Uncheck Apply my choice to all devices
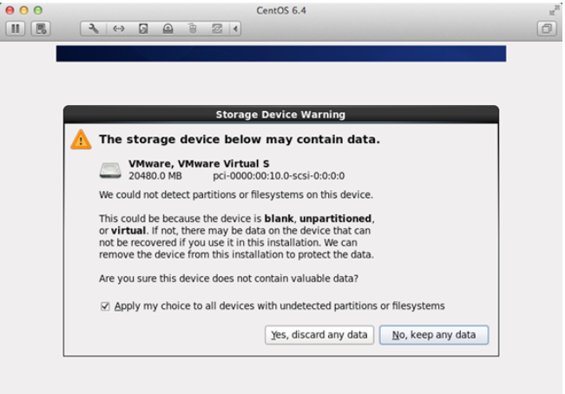 (x=105, y=306)
